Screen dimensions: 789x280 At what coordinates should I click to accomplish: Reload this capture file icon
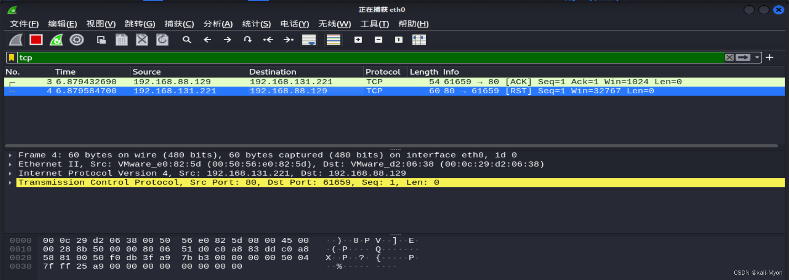162,40
